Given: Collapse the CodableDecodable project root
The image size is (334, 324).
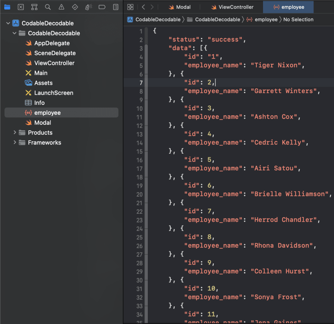Looking at the screenshot, I should (x=8, y=23).
